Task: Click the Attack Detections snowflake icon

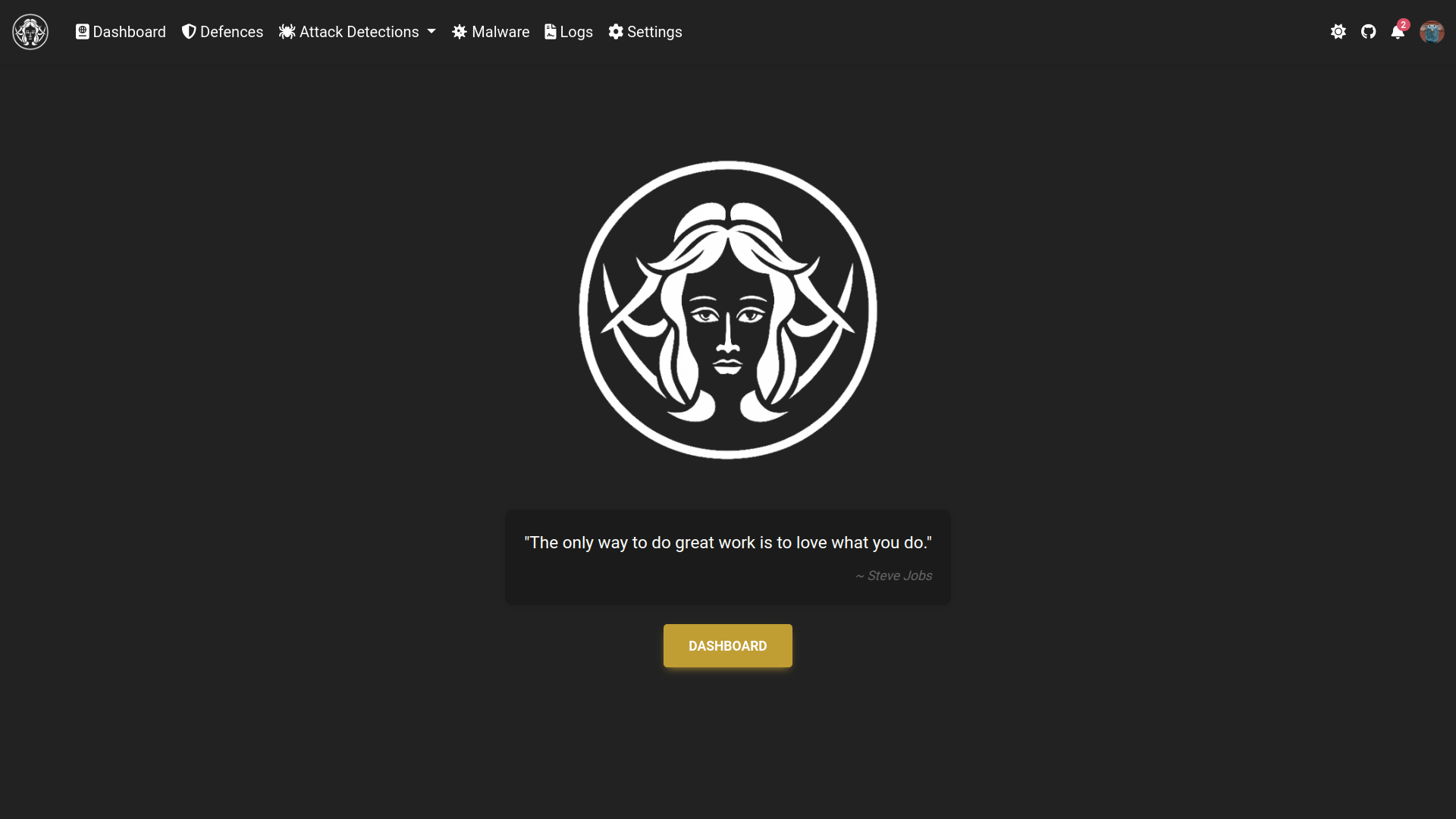Action: [287, 31]
